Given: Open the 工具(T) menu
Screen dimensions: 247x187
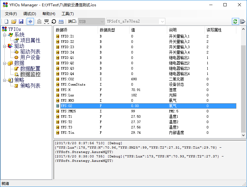Looking at the screenshot, I should pyautogui.click(x=68, y=14).
